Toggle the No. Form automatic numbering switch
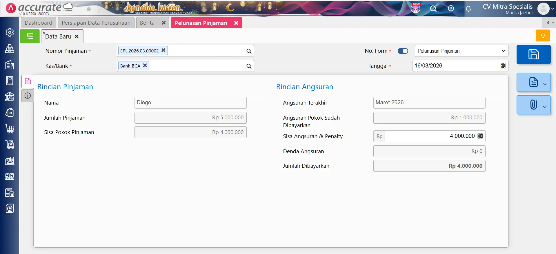This screenshot has height=254, width=556. click(403, 51)
